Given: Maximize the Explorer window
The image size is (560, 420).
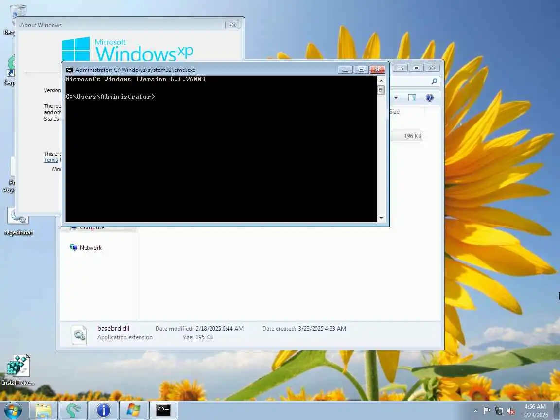Looking at the screenshot, I should click(x=416, y=68).
